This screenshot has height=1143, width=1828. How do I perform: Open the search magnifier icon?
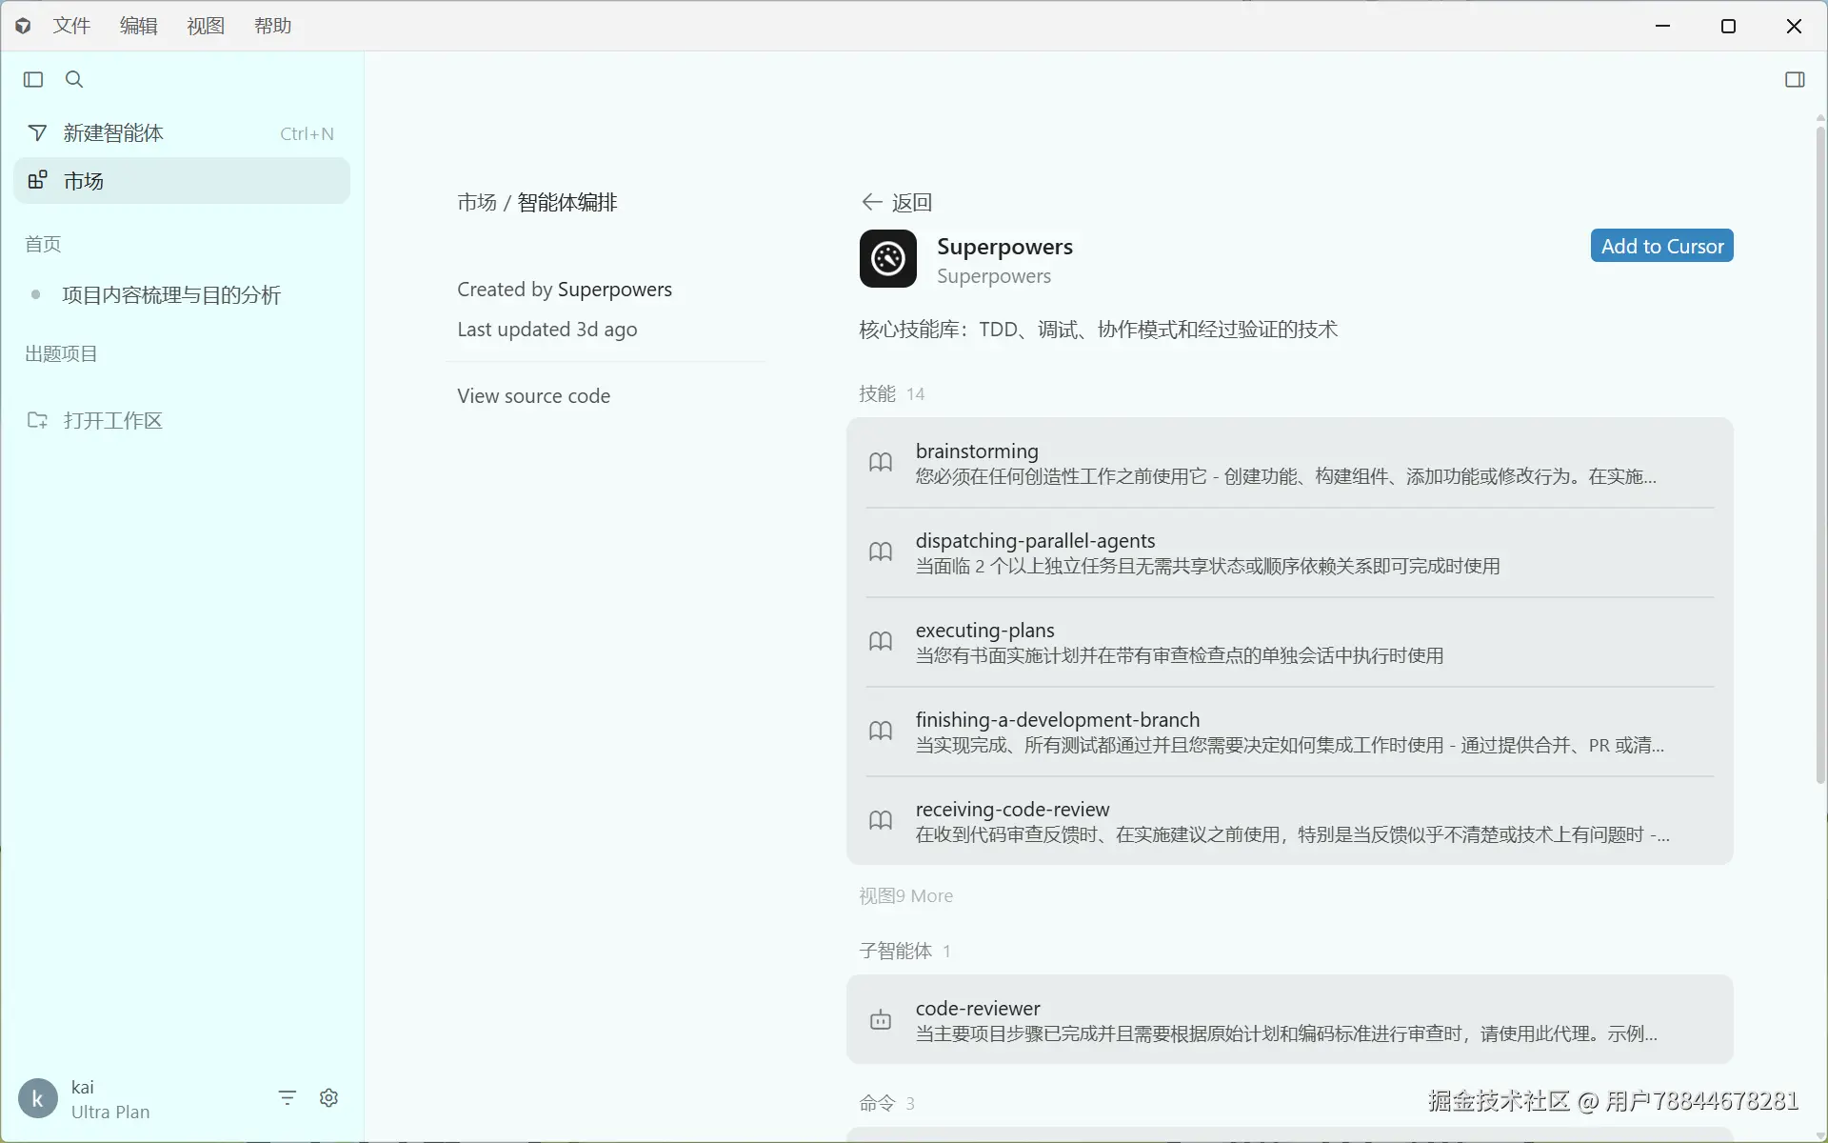[x=74, y=79]
